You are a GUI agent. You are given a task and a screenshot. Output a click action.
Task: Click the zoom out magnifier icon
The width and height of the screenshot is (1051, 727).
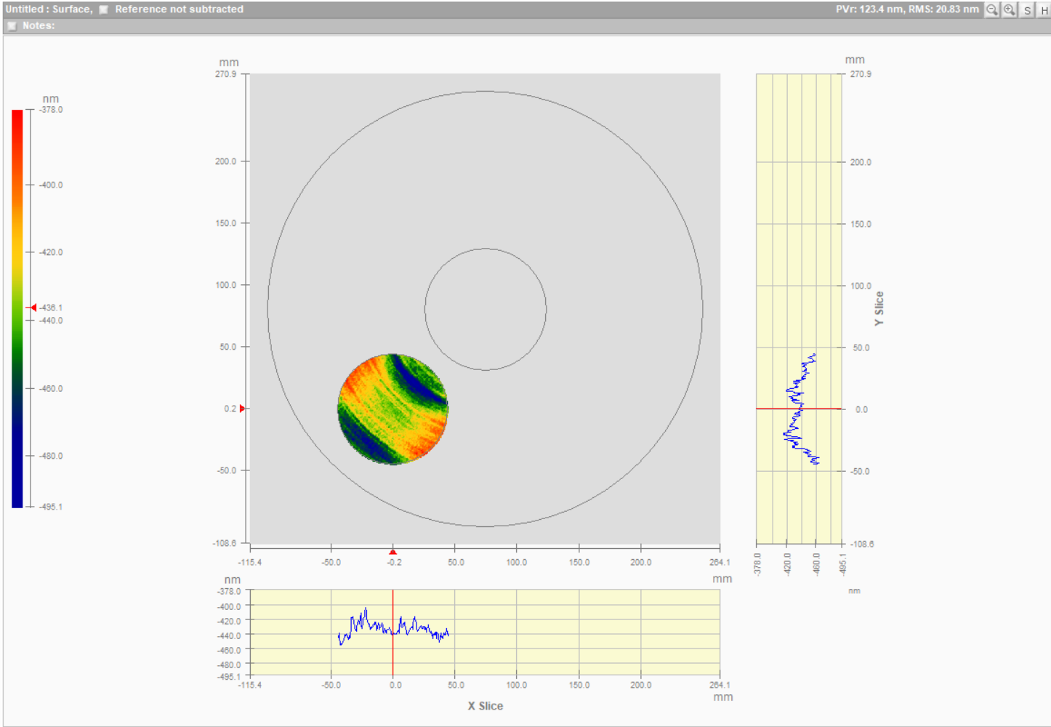(991, 9)
